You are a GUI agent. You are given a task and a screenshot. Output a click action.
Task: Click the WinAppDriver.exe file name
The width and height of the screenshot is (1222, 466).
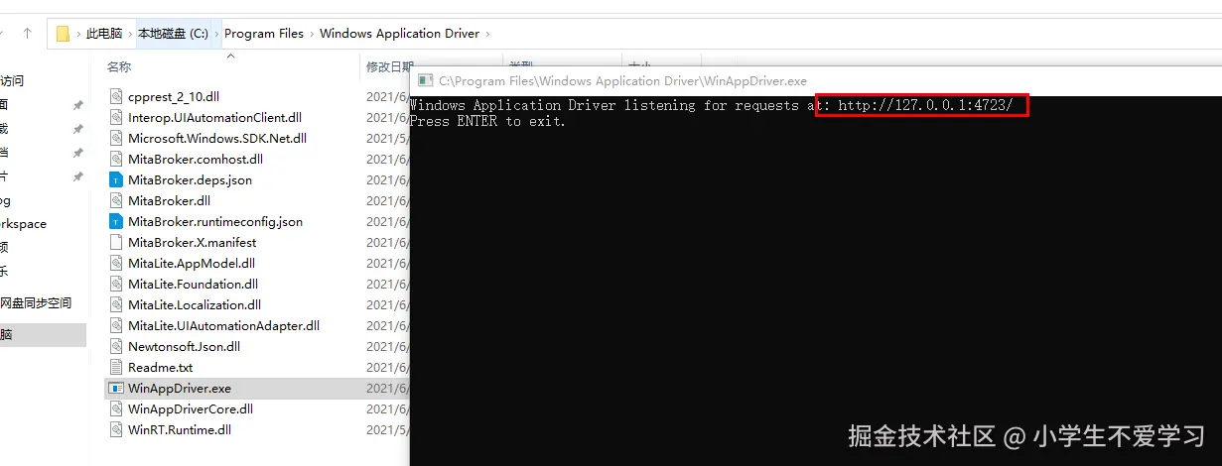(180, 388)
